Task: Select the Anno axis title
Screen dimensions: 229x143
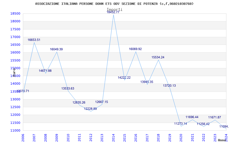Action: point(222,140)
